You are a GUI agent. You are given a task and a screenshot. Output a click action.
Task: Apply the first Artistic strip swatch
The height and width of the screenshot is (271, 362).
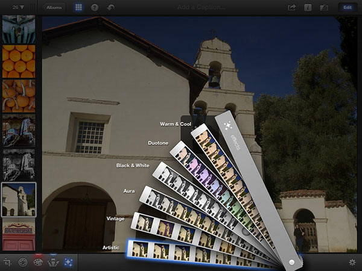[140, 249]
